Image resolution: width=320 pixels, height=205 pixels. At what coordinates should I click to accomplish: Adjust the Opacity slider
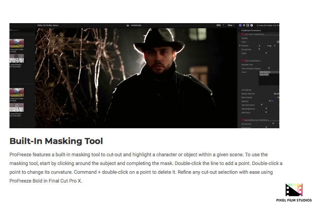pos(270,101)
